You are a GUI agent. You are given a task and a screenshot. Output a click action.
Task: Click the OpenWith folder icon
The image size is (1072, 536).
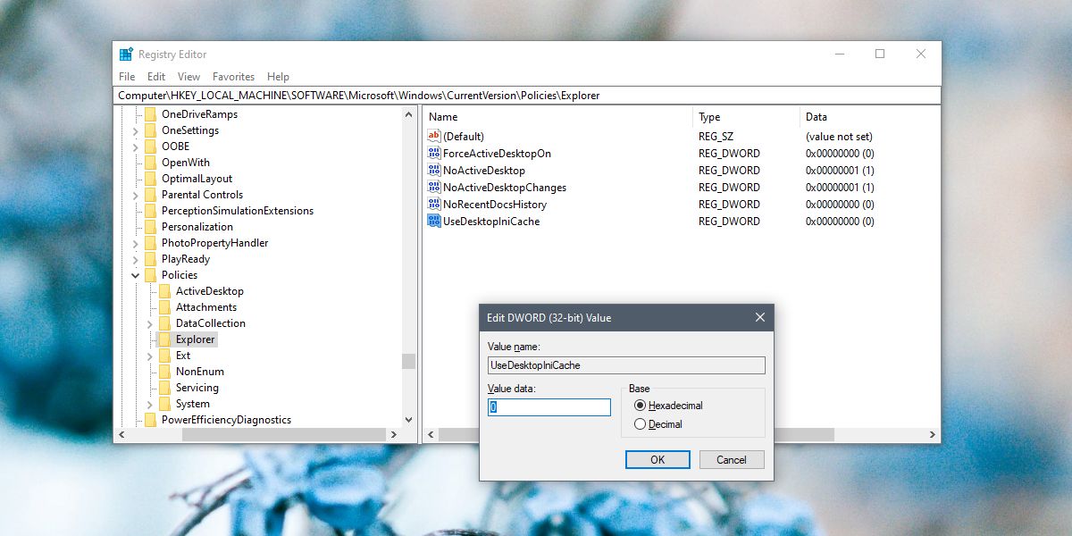tap(150, 163)
